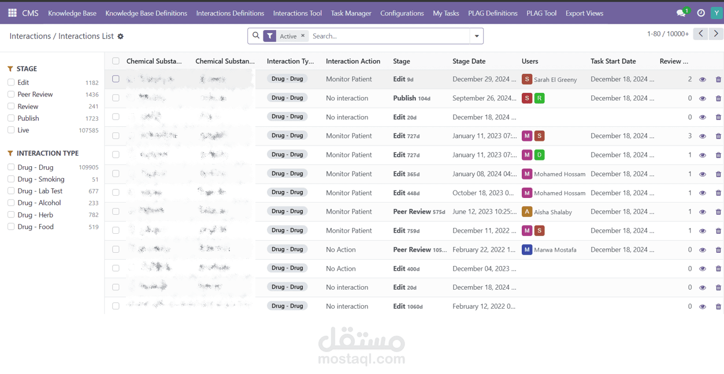Tick the select-all header checkbox

pos(116,61)
